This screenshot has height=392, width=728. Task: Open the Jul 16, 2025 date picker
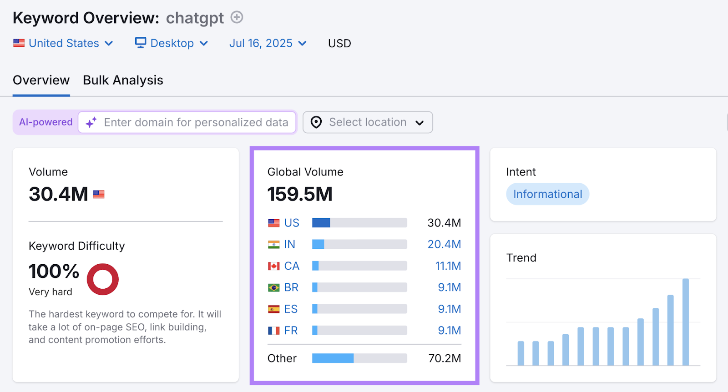[268, 43]
